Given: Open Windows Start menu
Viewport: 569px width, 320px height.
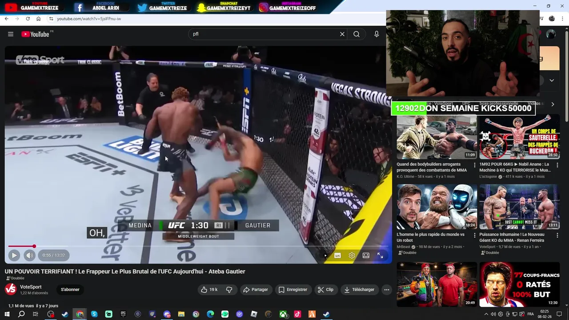Looking at the screenshot, I should (x=7, y=314).
